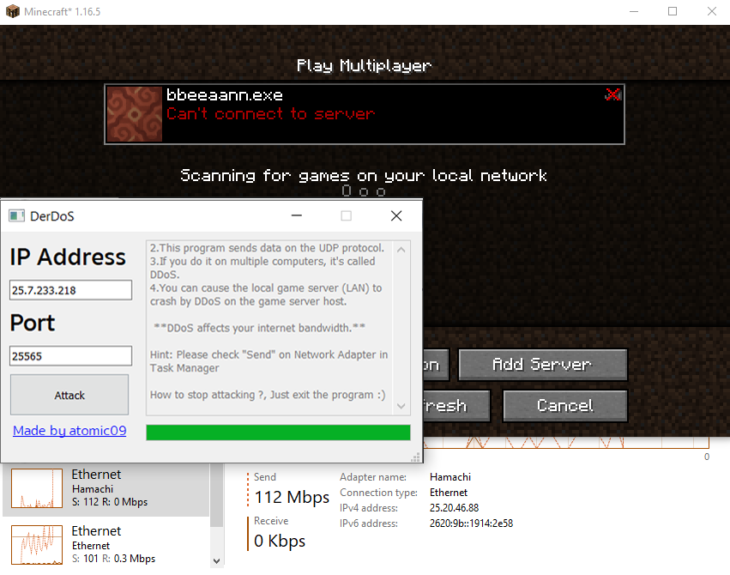The width and height of the screenshot is (730, 575).
Task: Close the DerDoS window
Action: (x=396, y=215)
